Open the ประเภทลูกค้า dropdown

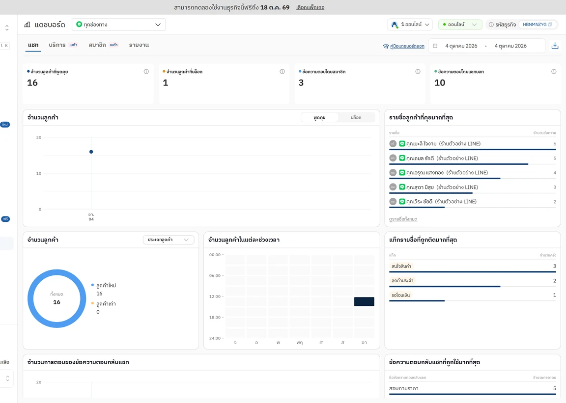point(168,240)
